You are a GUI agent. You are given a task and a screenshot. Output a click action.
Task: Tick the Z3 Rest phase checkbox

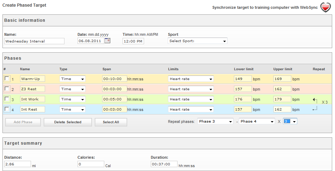click(x=7, y=89)
